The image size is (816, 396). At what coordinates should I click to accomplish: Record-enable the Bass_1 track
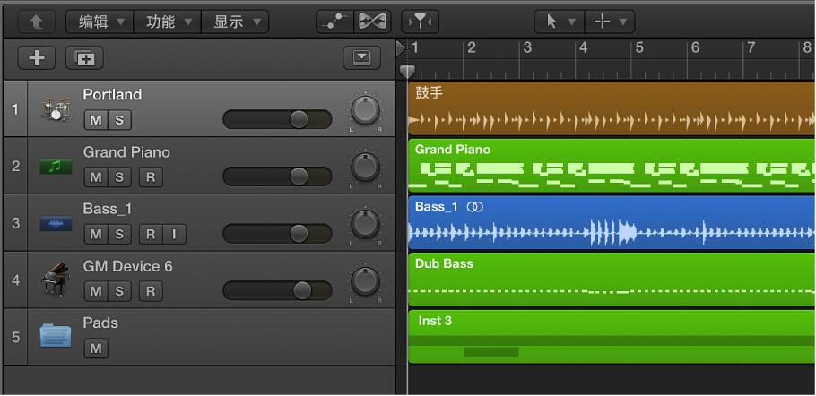coord(151,235)
